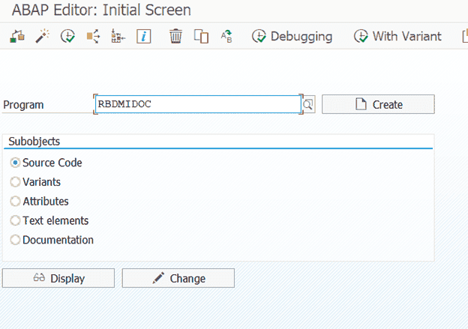Click the Copy program icon
468x329 pixels.
pos(200,36)
